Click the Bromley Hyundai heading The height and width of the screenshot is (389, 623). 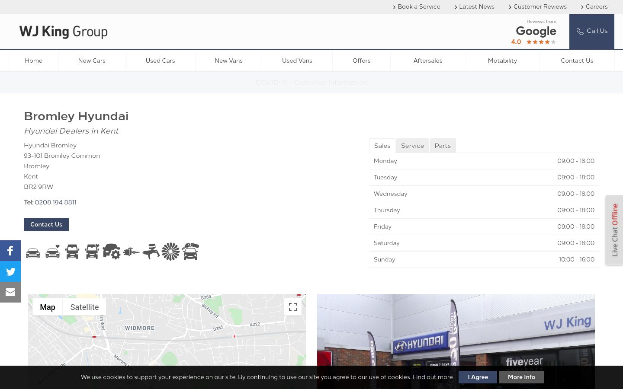point(76,116)
